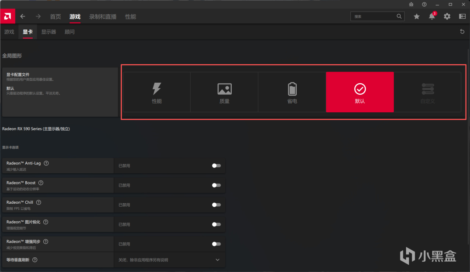
Task: Click the 显示卡选项 section label
Action: pyautogui.click(x=10, y=148)
